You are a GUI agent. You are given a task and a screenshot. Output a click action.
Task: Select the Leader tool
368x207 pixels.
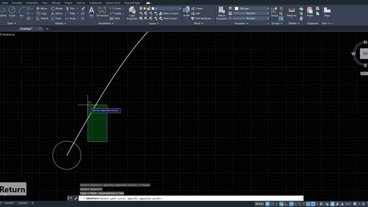(x=116, y=13)
